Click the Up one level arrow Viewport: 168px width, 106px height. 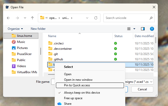point(32,18)
